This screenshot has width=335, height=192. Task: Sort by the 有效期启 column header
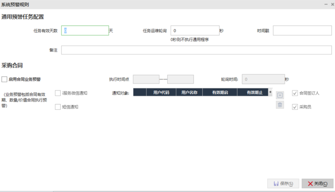pyautogui.click(x=220, y=93)
